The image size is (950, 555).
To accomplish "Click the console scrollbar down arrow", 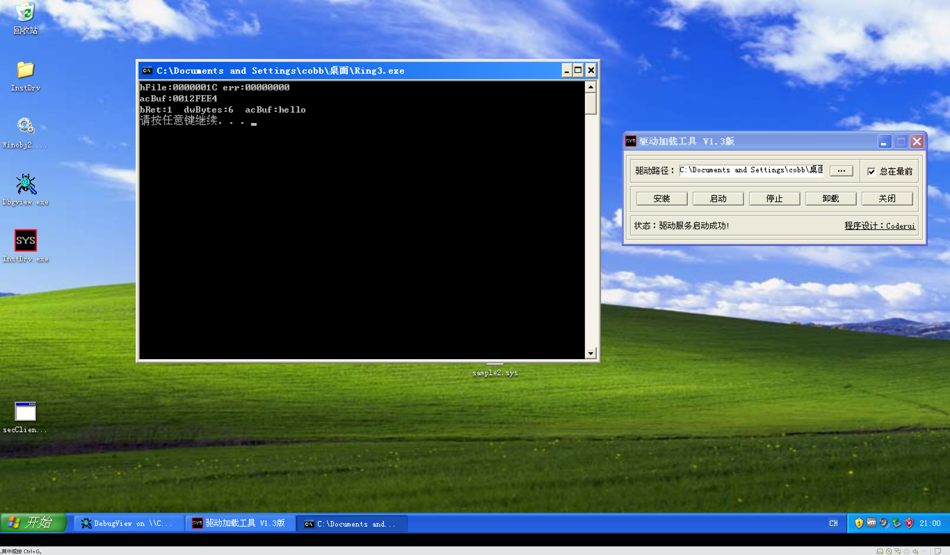I will point(591,354).
